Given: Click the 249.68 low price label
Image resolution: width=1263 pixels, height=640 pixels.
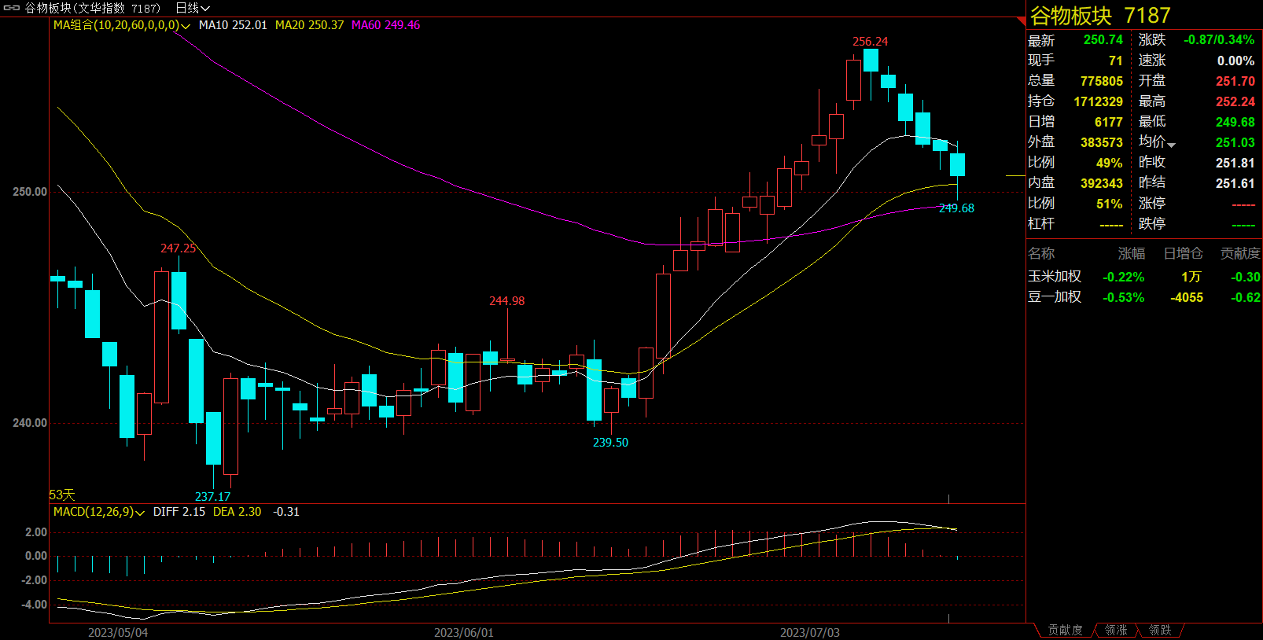Looking at the screenshot, I should click(956, 208).
